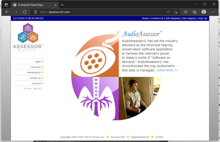This screenshot has width=220, height=142.
Task: Open the read aloud icon in the address bar
Action: (x=168, y=12)
